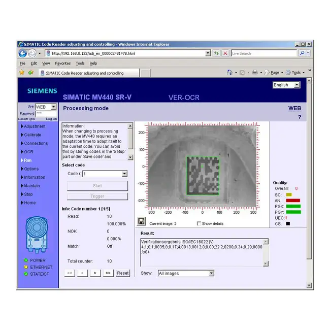Click the next image > button
The image size is (330, 330).
pos(95,273)
